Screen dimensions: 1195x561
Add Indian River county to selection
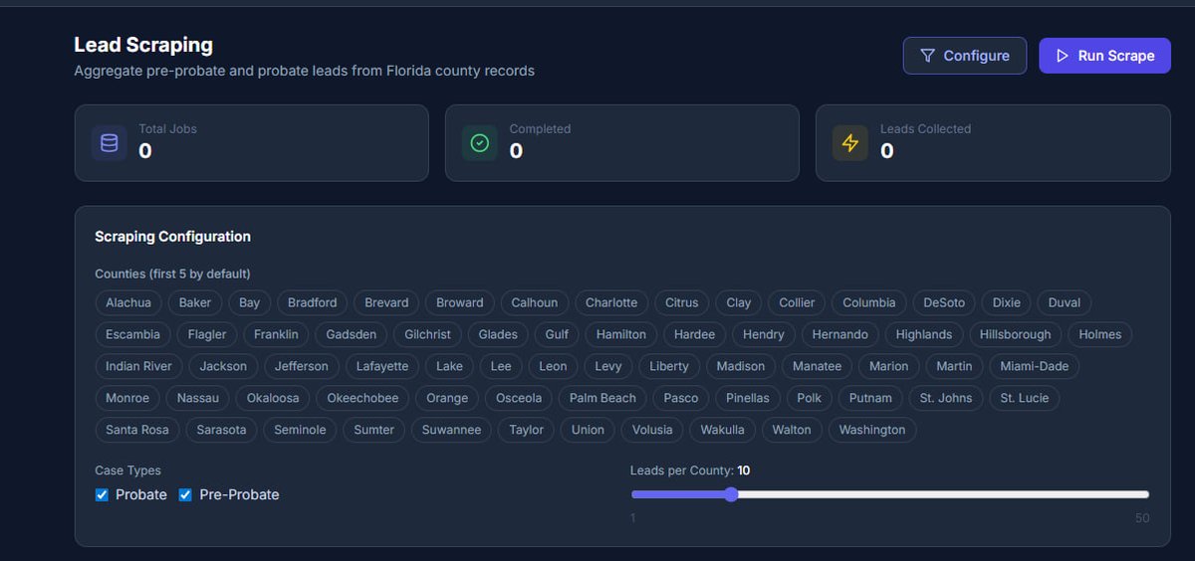[138, 366]
